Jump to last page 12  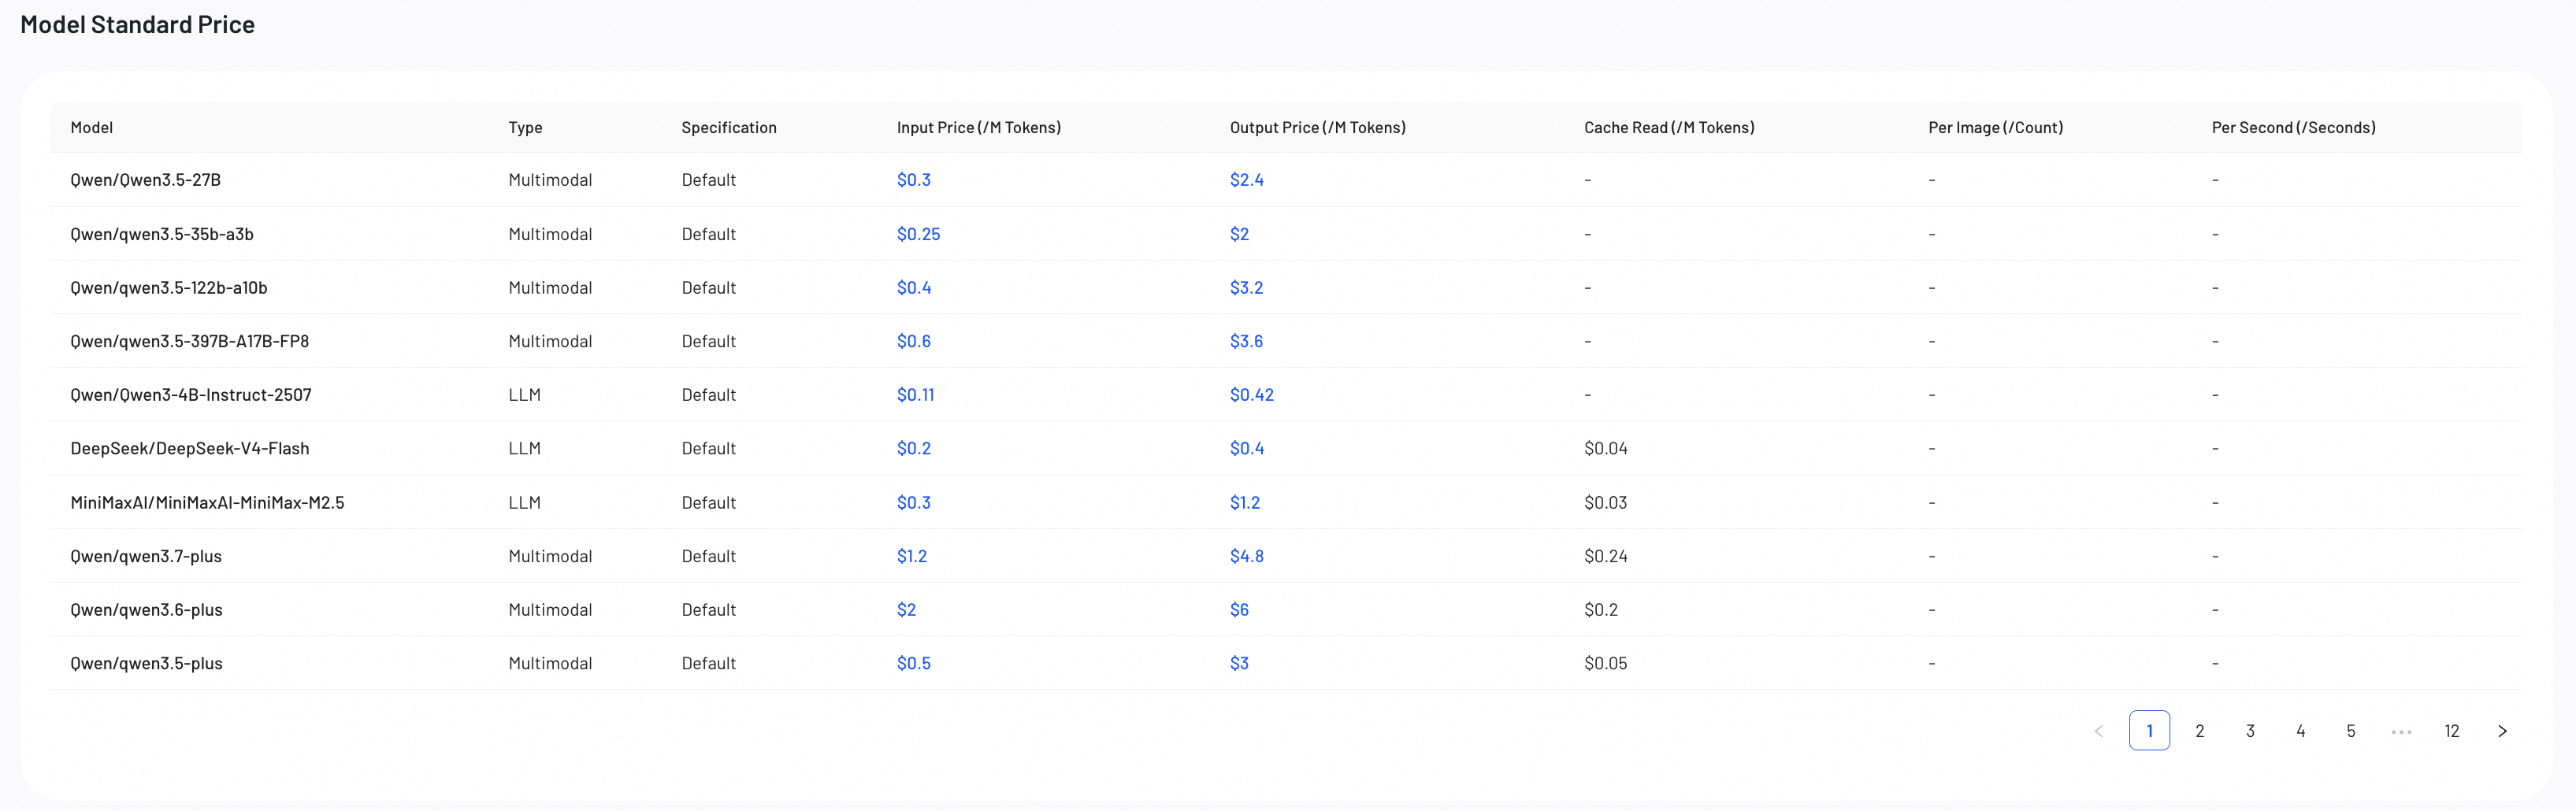[x=2452, y=731]
